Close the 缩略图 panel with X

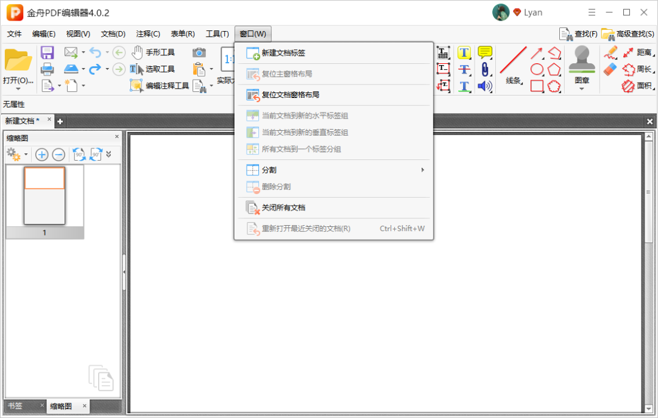[x=116, y=137]
